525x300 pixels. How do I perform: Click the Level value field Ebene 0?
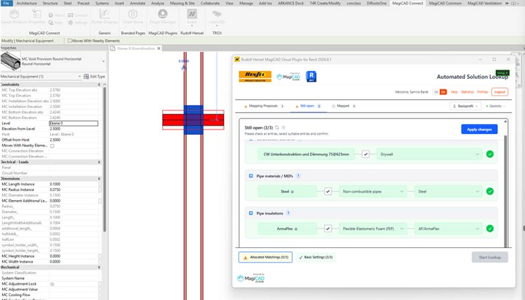click(x=74, y=123)
